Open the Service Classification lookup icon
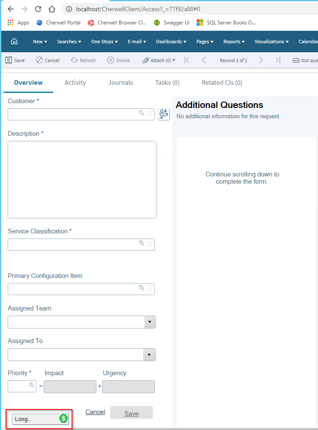This screenshot has height=430, width=318. pos(141,244)
